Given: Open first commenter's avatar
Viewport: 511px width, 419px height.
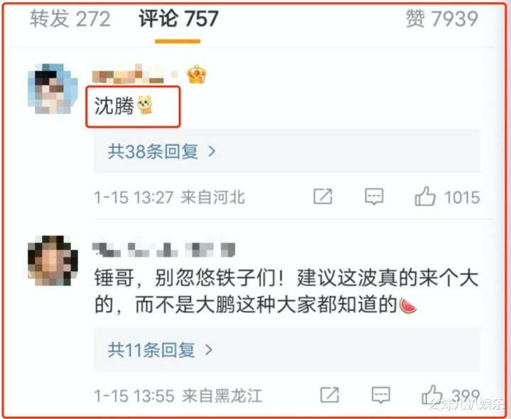Looking at the screenshot, I should coord(53,89).
